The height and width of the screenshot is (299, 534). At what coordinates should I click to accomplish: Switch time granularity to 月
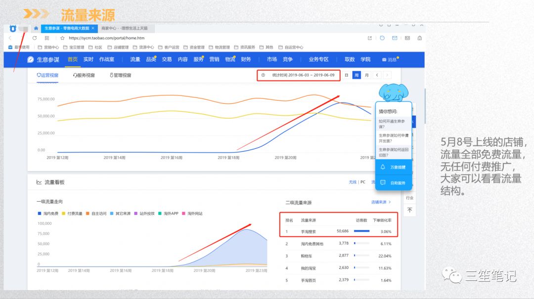366,75
